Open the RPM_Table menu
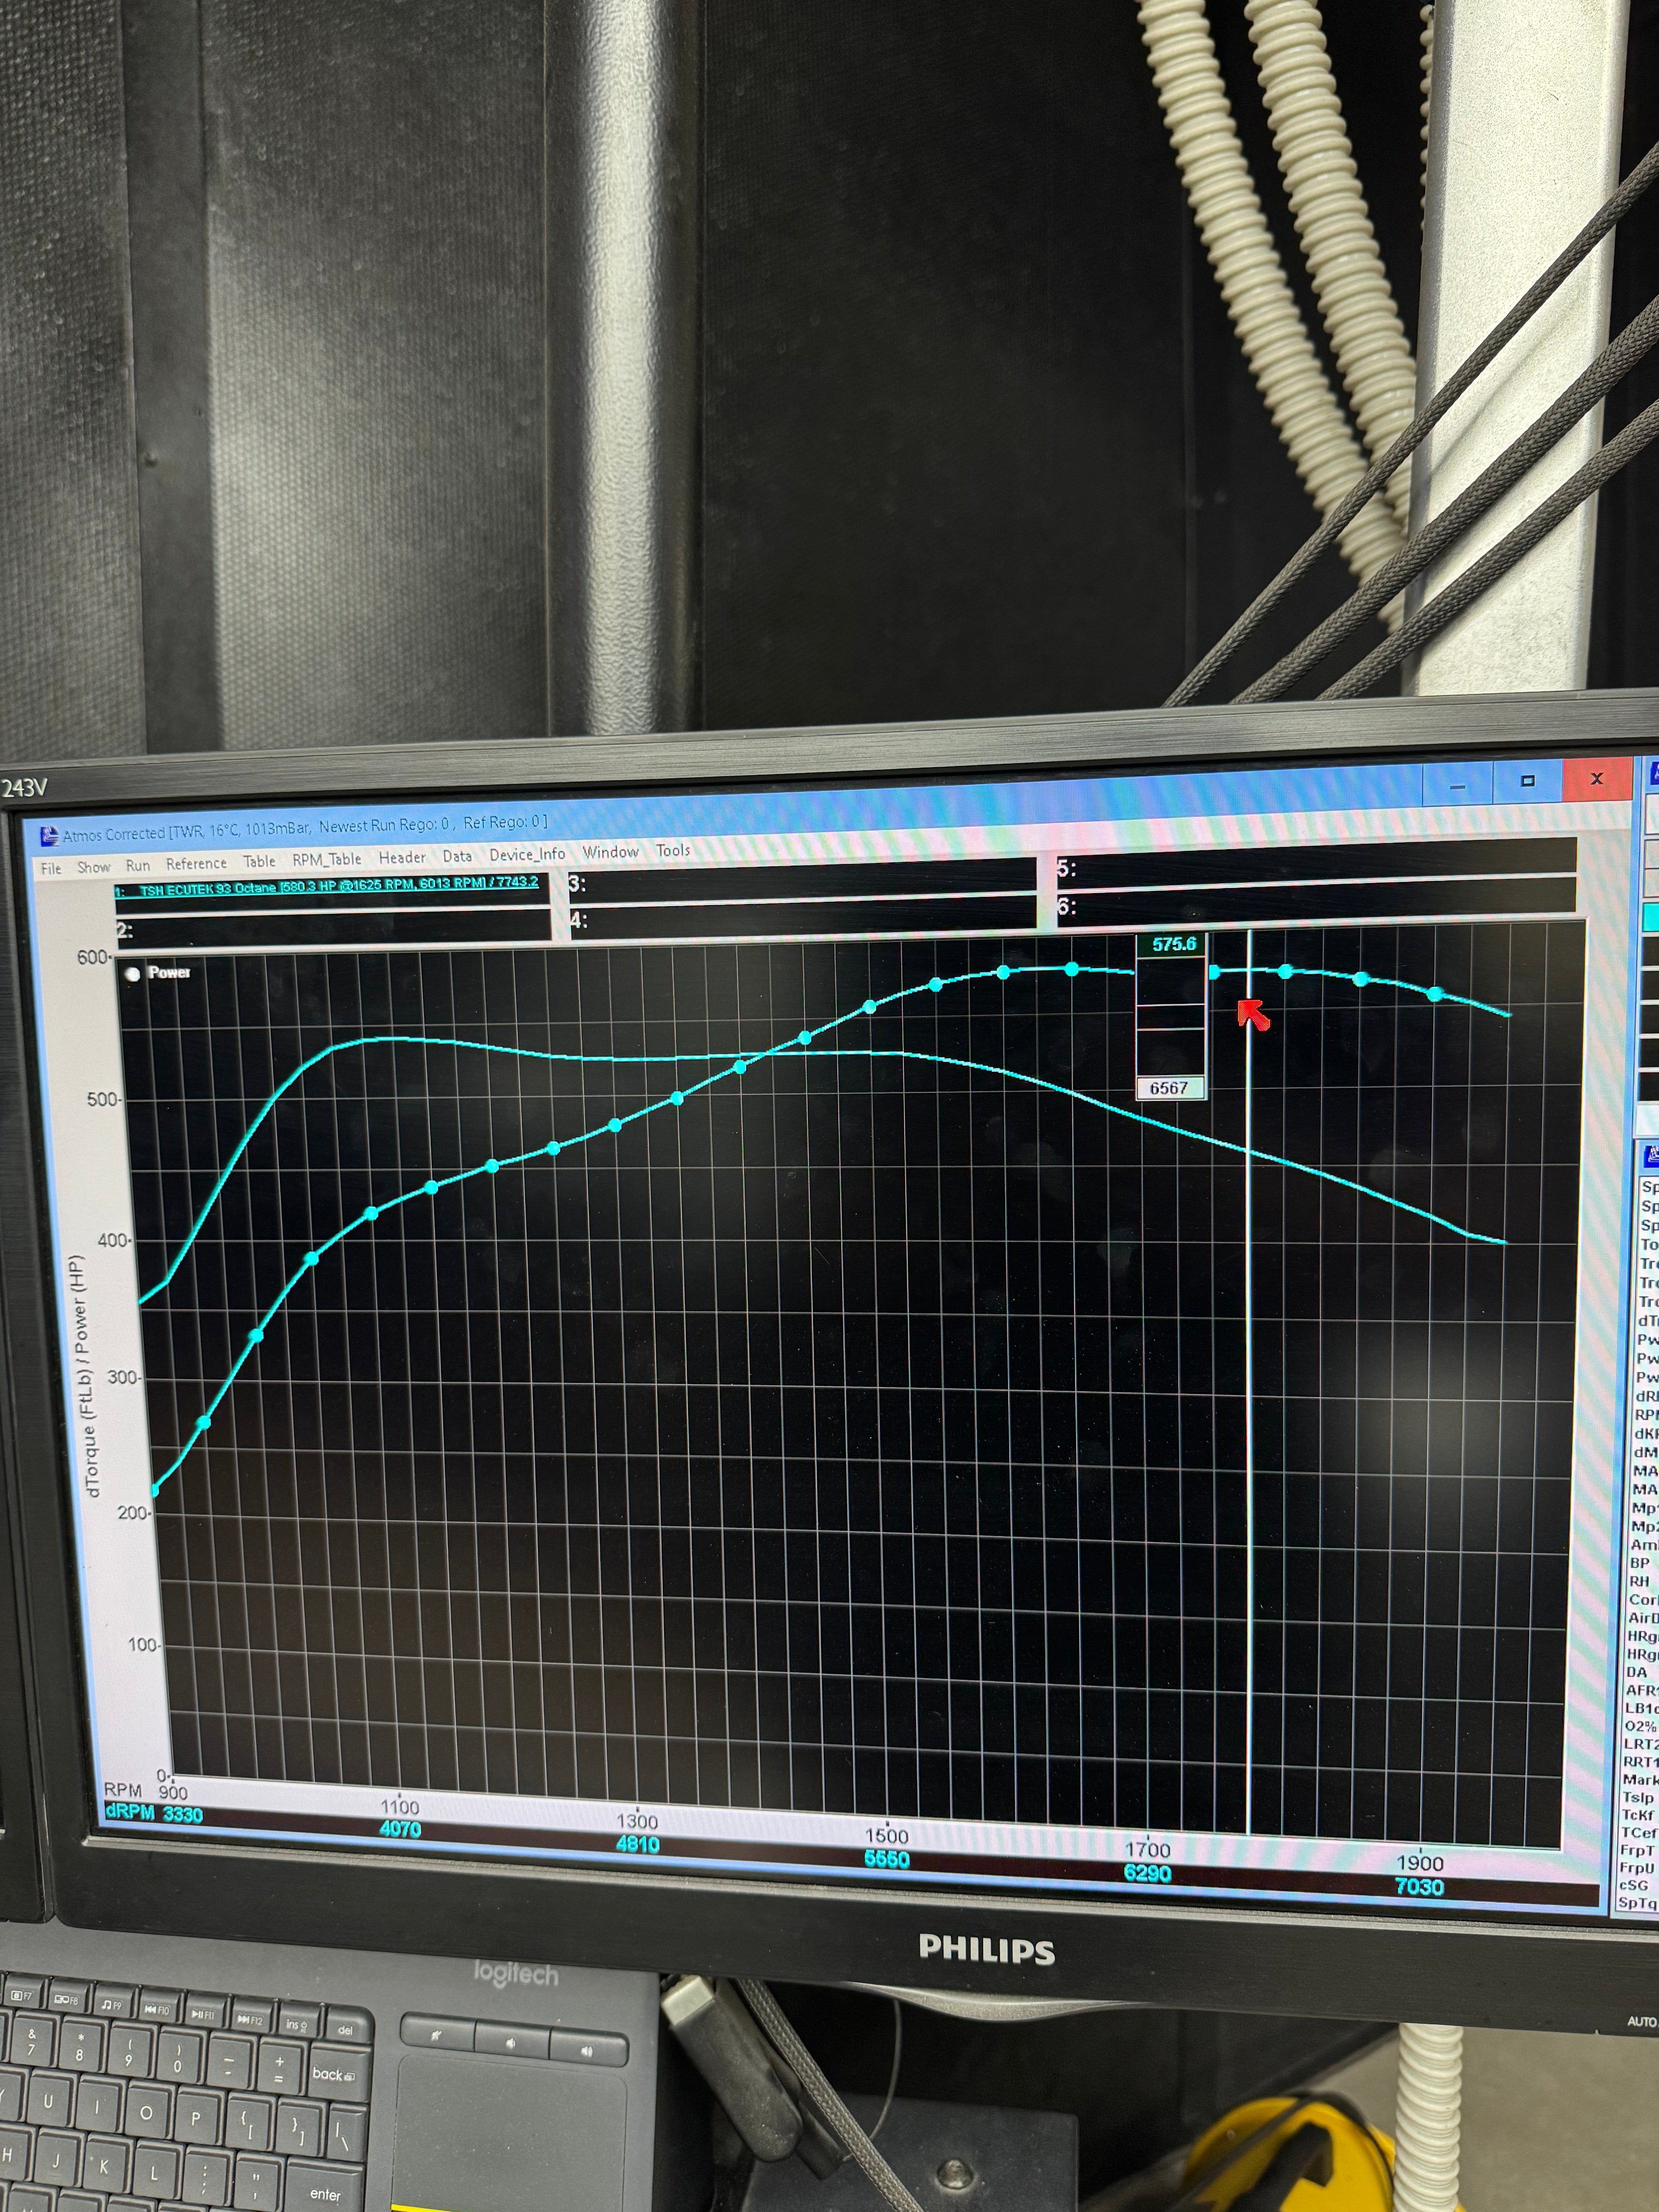 pos(327,859)
